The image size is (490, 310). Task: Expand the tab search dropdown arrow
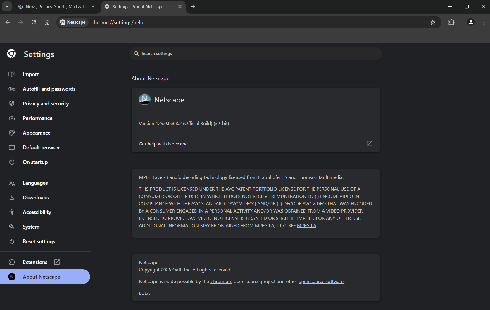(7, 6)
